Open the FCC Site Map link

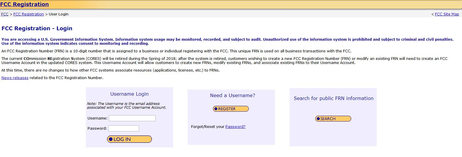pos(447,14)
